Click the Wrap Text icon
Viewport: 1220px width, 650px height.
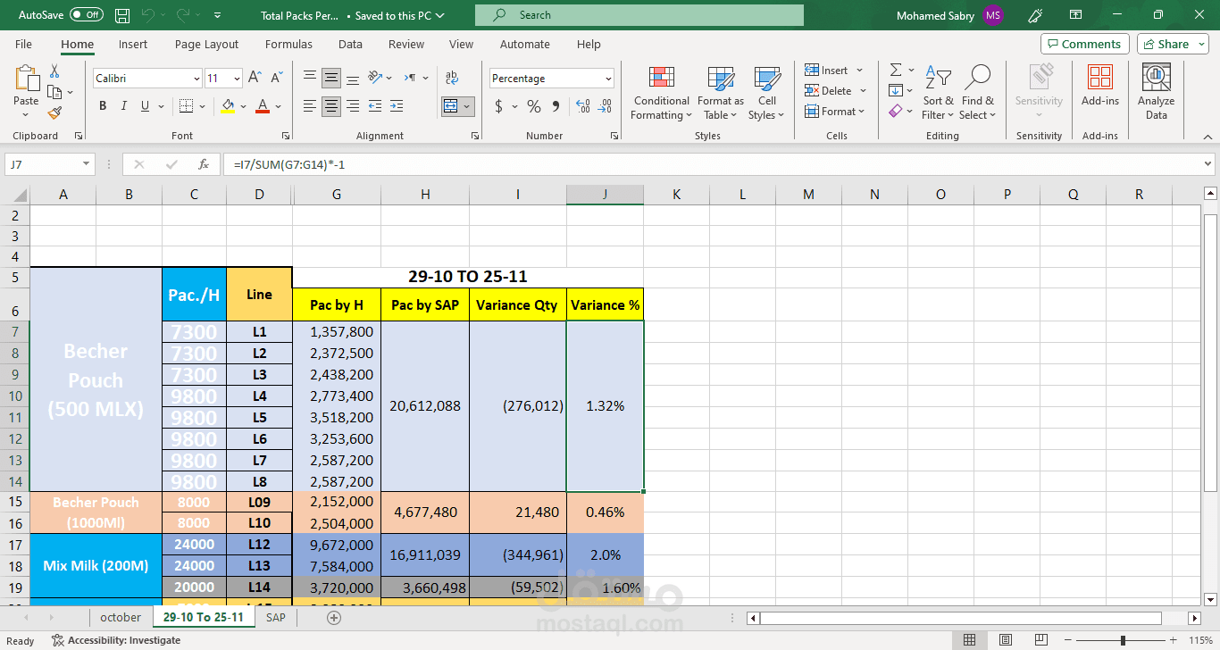click(x=452, y=79)
